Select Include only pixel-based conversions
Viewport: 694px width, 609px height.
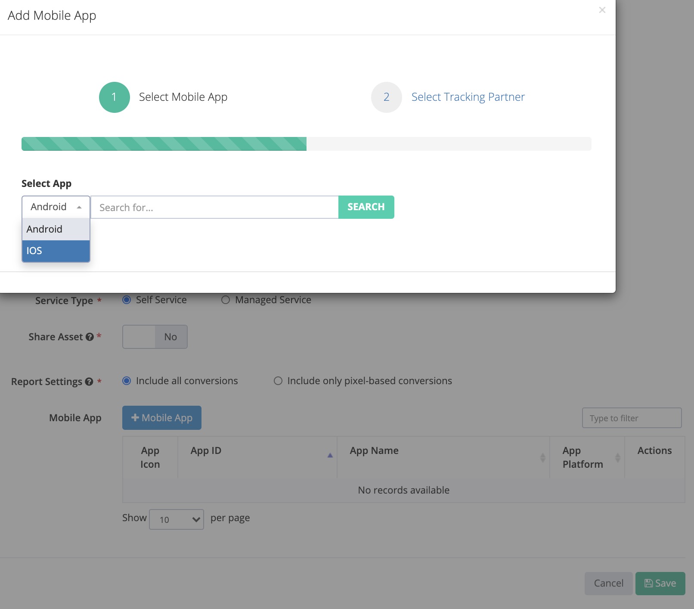pyautogui.click(x=278, y=381)
